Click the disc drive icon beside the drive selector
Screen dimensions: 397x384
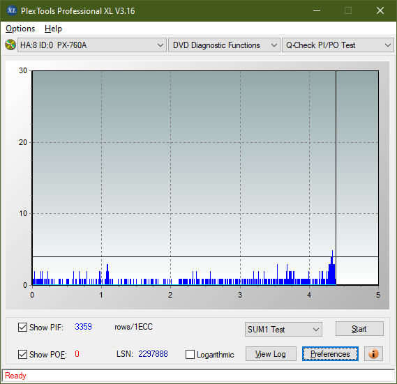point(10,45)
